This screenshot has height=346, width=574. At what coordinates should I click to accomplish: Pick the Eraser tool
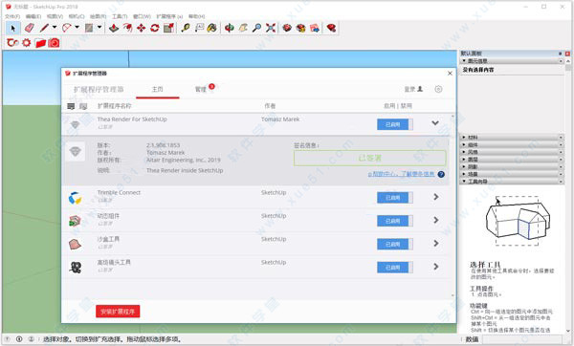tap(30, 28)
